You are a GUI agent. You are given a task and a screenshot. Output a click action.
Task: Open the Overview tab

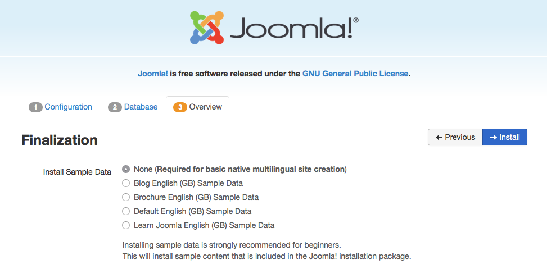197,107
